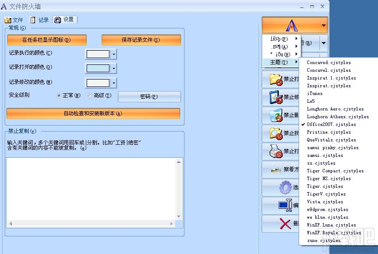Click the red X delete icon
Viewport: 378px width, 254px height.
(285, 223)
